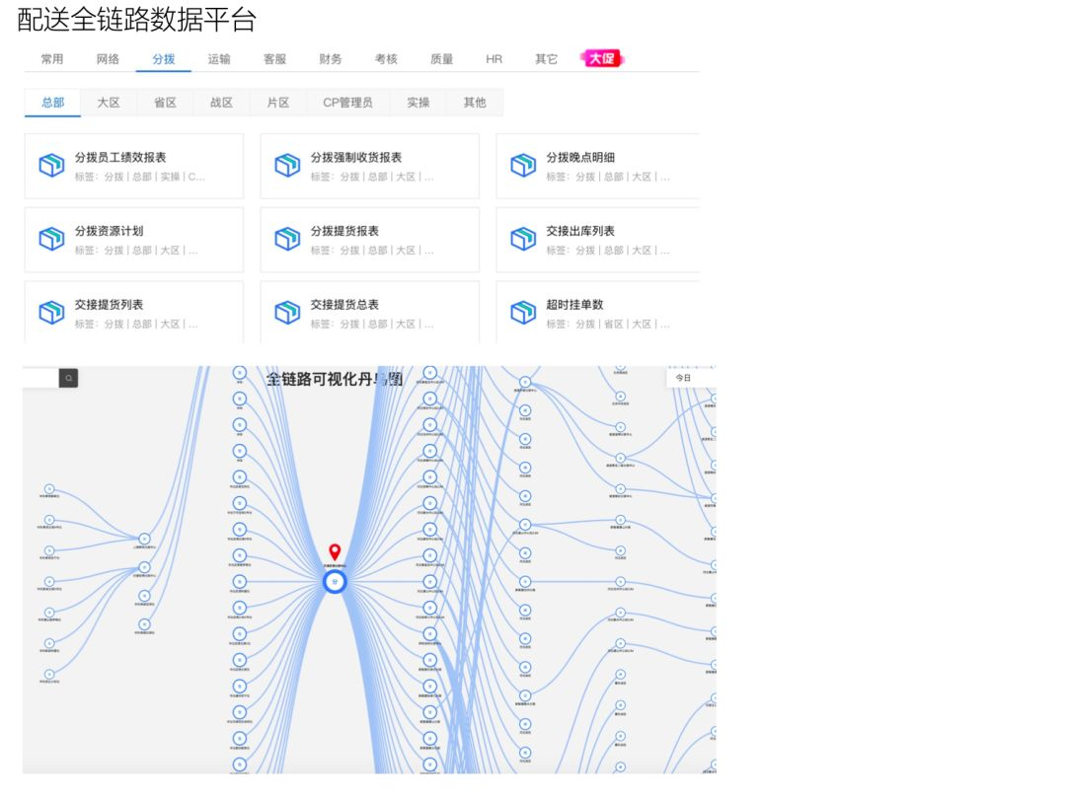Viewport: 1066px width, 799px height.
Task: Open the 超时挂单数 report title
Action: [575, 305]
